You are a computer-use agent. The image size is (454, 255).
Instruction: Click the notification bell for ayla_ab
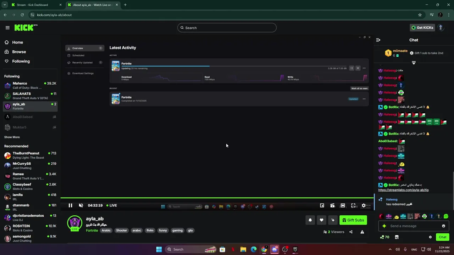[x=310, y=220]
